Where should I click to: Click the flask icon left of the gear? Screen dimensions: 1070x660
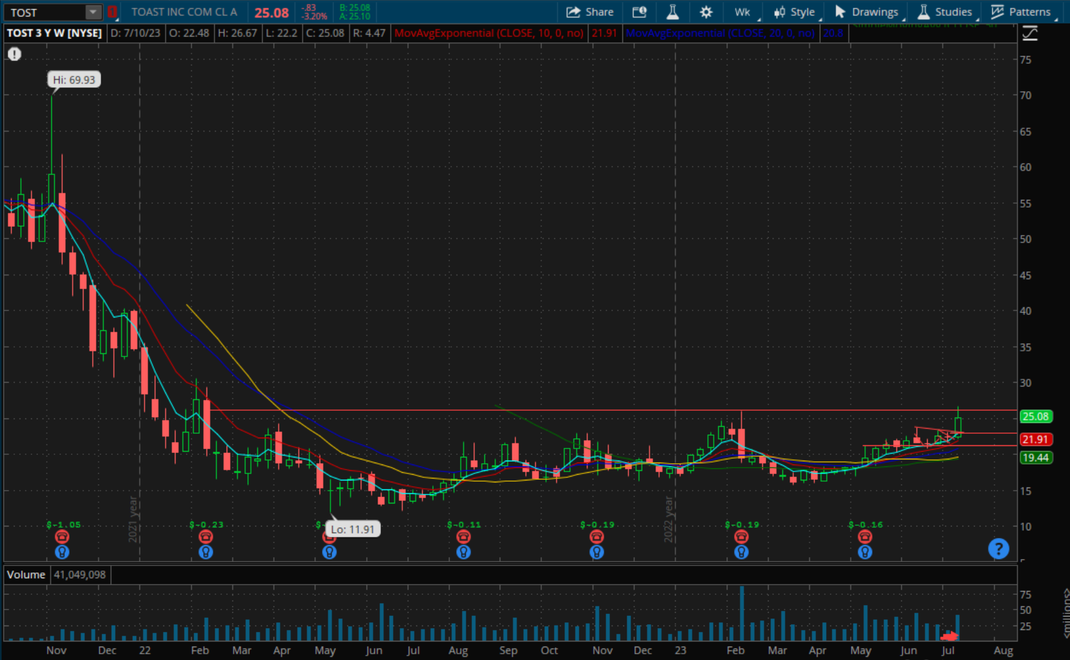[x=673, y=12]
